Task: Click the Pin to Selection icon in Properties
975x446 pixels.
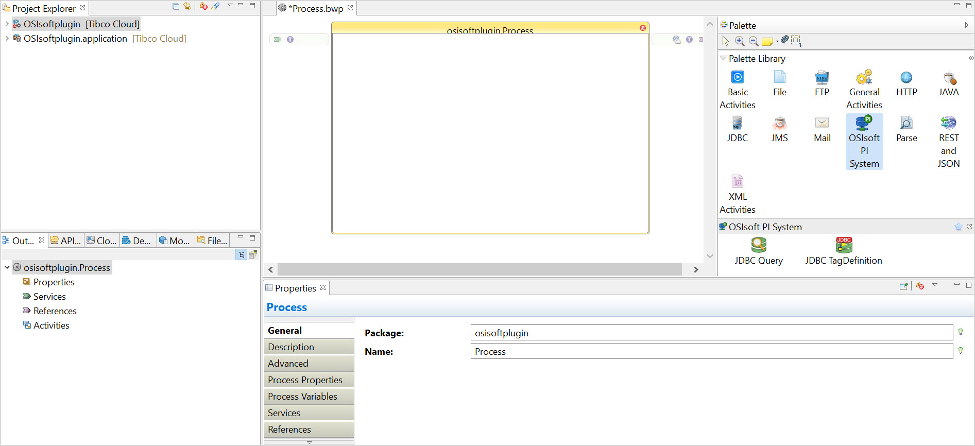Action: point(903,286)
